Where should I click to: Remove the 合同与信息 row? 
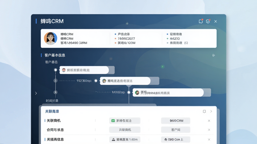click(209, 130)
